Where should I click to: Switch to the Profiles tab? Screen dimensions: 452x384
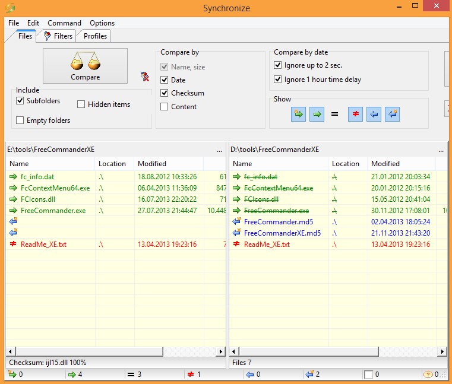[x=95, y=36]
